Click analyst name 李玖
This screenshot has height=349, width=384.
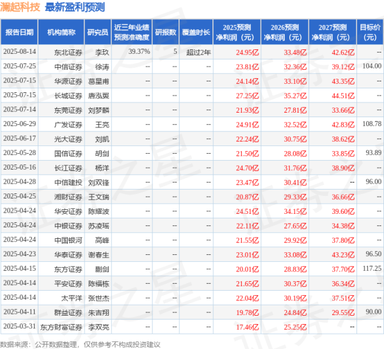click(x=102, y=53)
